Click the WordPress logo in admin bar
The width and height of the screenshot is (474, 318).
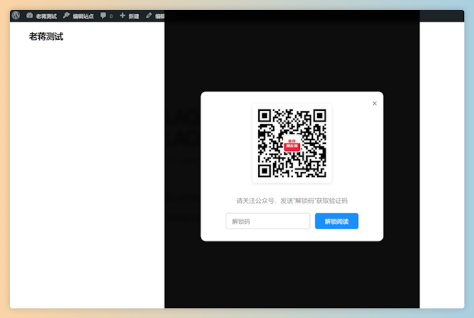(x=16, y=15)
